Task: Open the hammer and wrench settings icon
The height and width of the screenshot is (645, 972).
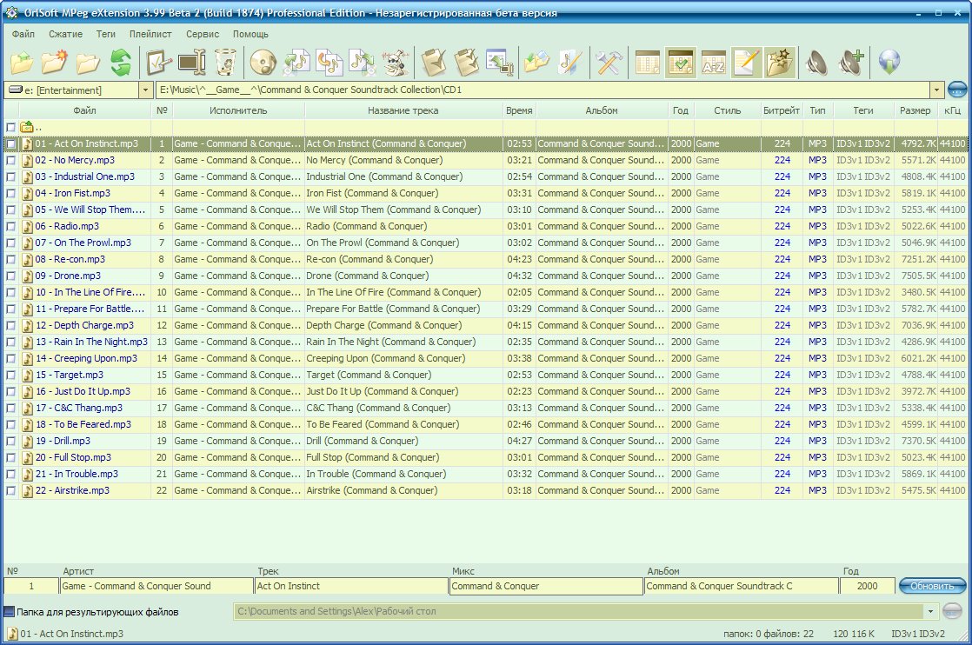Action: [608, 63]
